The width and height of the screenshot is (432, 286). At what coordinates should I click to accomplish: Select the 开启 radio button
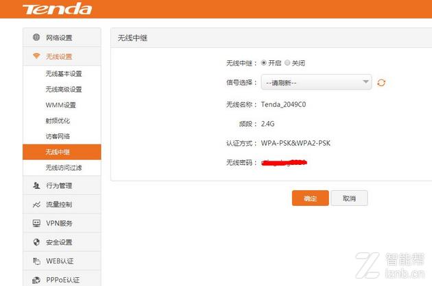[x=264, y=63]
